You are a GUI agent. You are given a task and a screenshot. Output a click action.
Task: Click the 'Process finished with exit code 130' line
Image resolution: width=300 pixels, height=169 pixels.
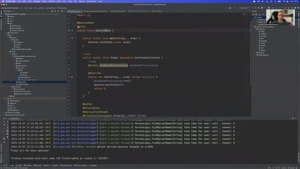point(60,159)
